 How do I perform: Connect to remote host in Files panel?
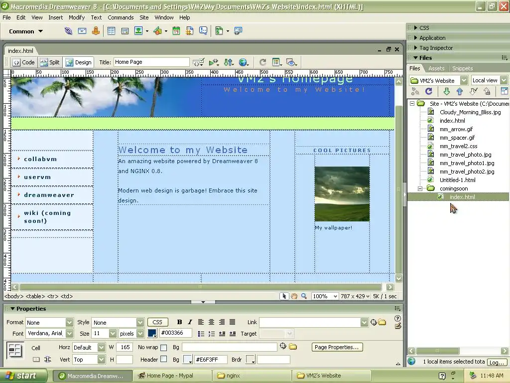[x=415, y=92]
